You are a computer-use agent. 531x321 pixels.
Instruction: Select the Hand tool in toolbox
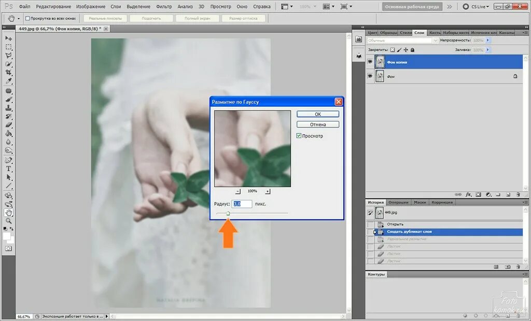8,213
